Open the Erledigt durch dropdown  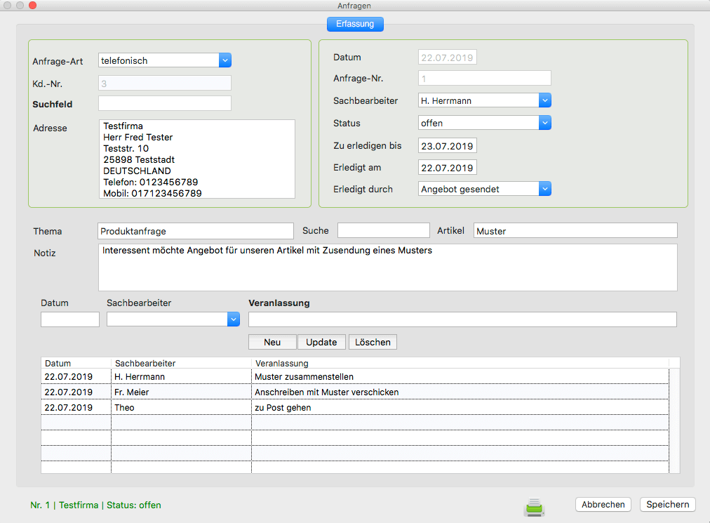(485, 189)
